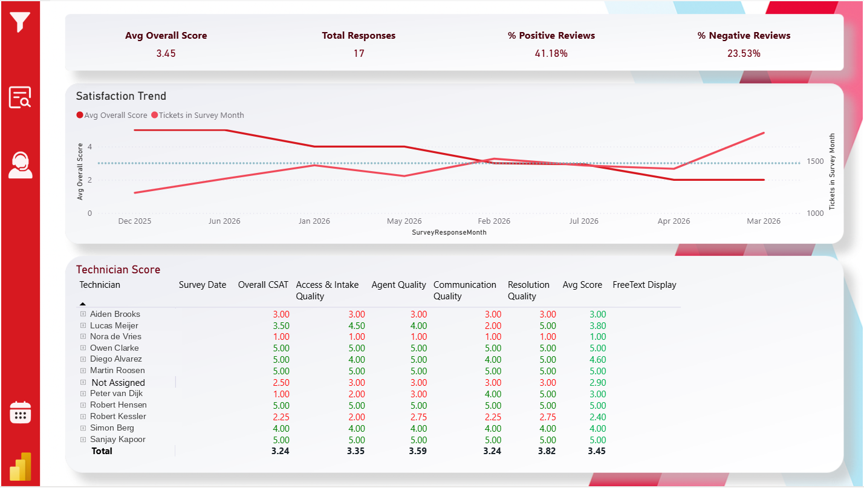The height and width of the screenshot is (488, 864).
Task: Click the Dec 2025 axis label
Action: tap(135, 221)
